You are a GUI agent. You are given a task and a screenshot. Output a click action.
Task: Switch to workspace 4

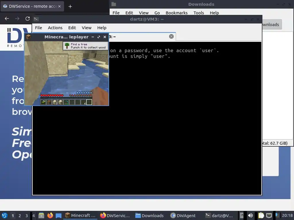[34, 216]
